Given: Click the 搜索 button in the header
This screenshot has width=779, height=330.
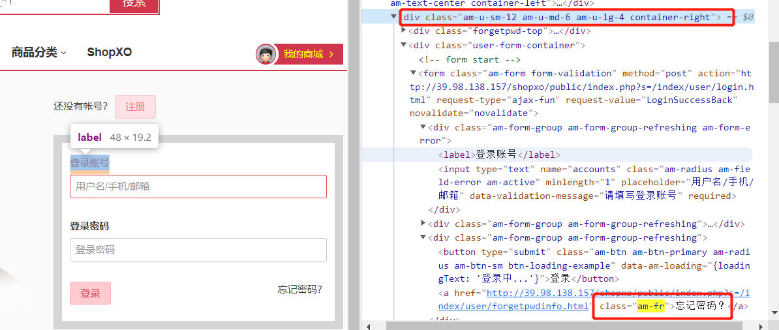Looking at the screenshot, I should pos(134,5).
